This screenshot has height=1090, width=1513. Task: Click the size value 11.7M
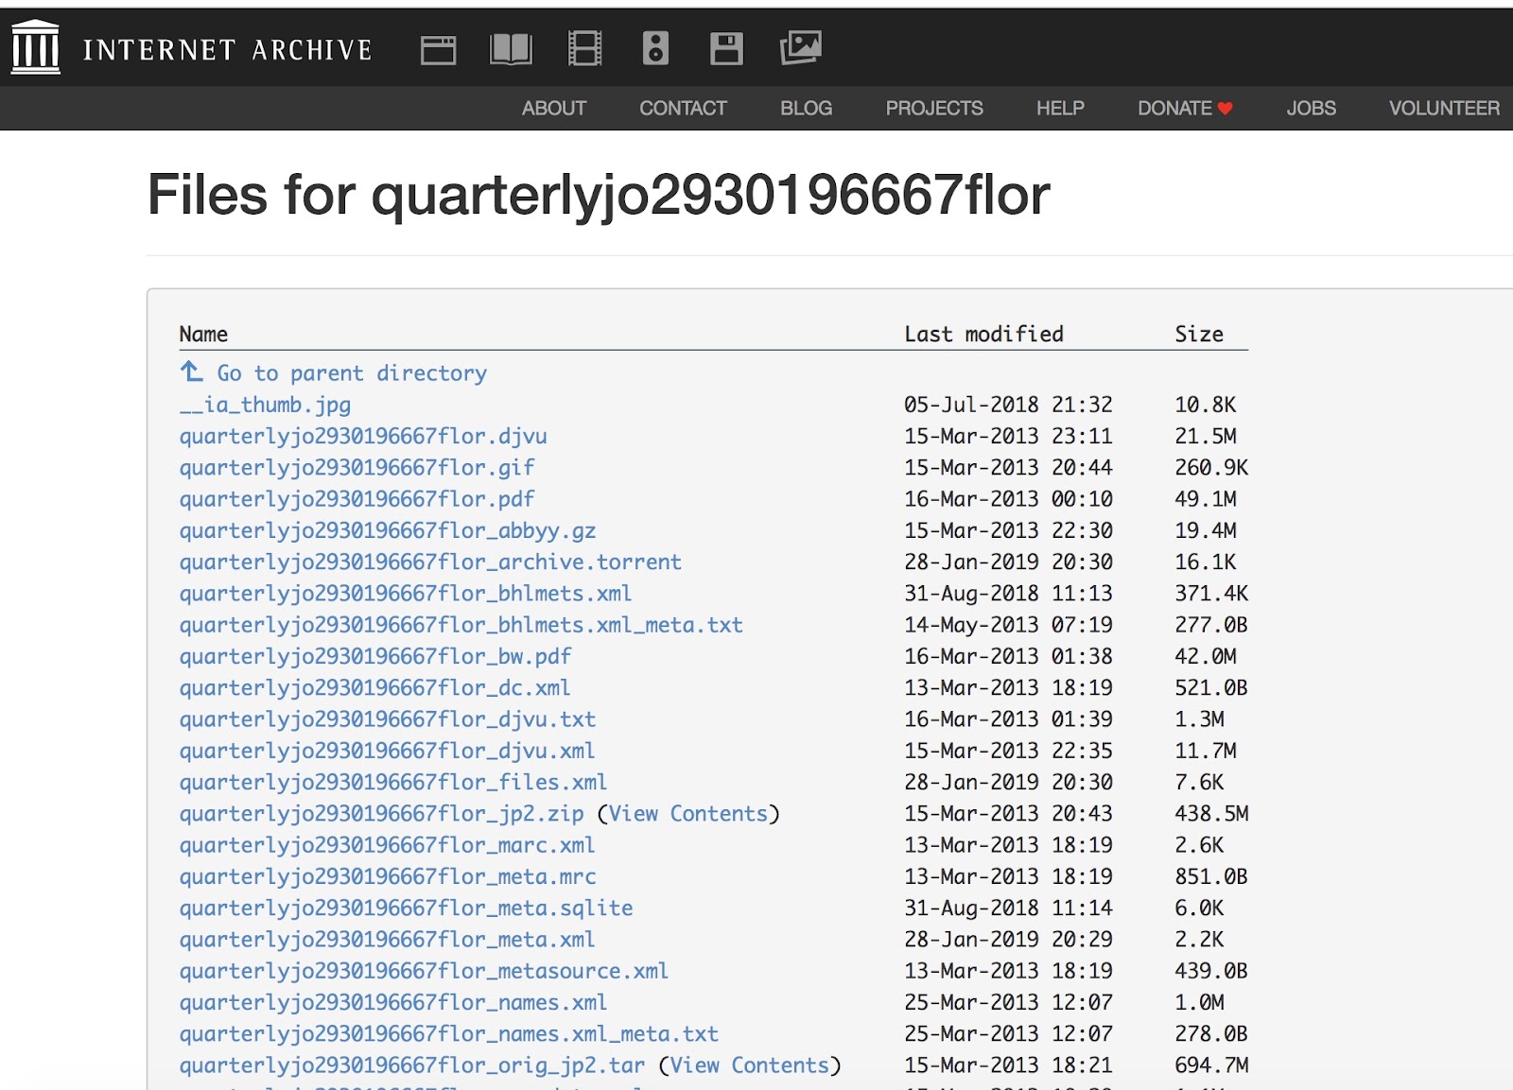1206,751
